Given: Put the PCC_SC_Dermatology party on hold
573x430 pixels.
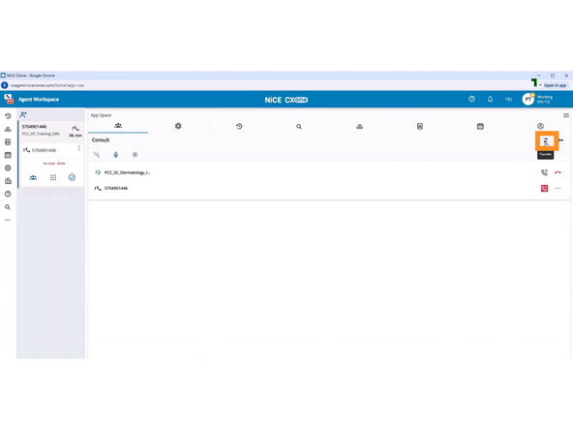Looking at the screenshot, I should coord(544,172).
